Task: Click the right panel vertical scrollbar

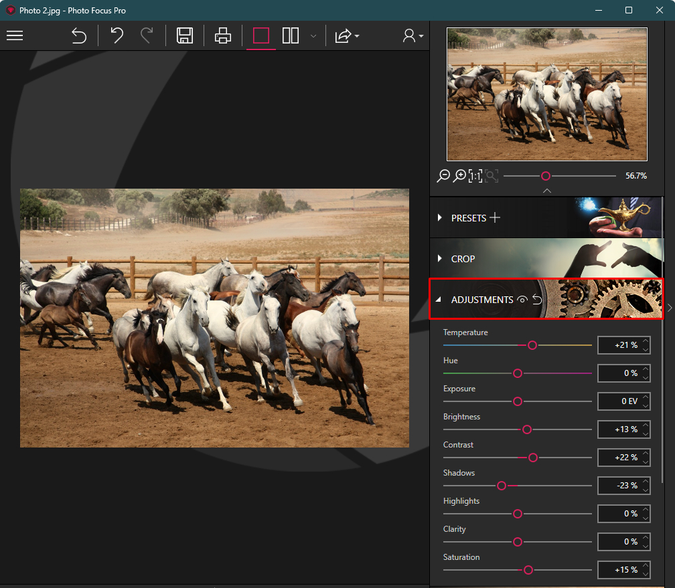Action: click(x=662, y=340)
